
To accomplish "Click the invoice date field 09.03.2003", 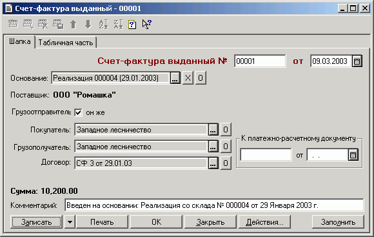I will pos(331,61).
